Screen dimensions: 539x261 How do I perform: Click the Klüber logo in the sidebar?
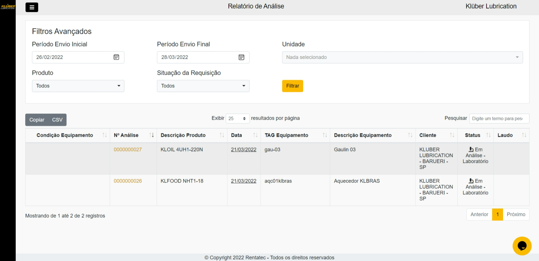coord(8,6)
